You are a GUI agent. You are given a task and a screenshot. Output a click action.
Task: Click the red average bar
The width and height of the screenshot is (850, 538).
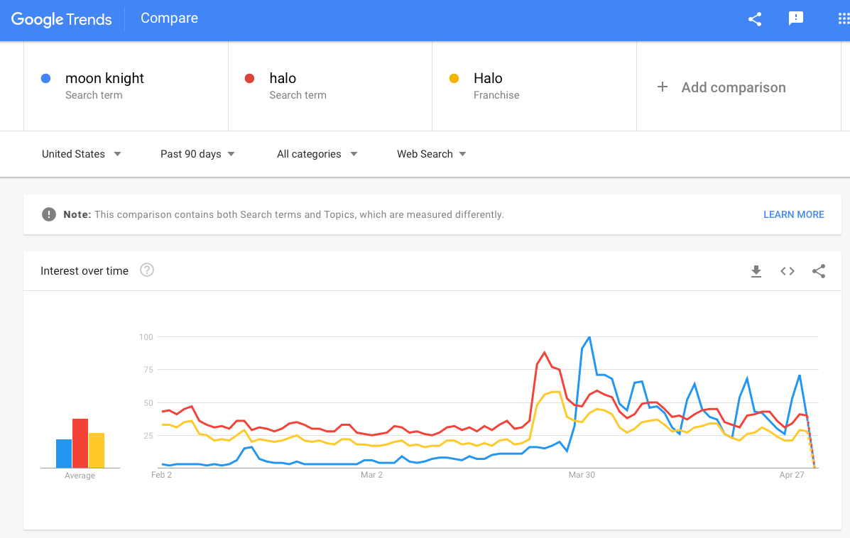click(80, 443)
